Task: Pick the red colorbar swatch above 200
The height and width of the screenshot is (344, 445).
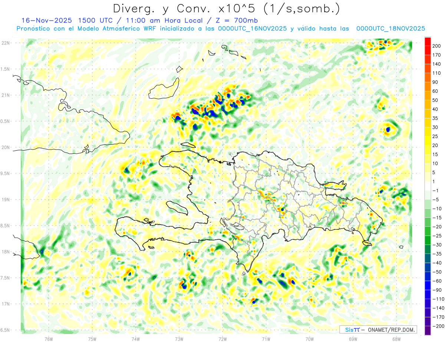Action: [x=428, y=41]
